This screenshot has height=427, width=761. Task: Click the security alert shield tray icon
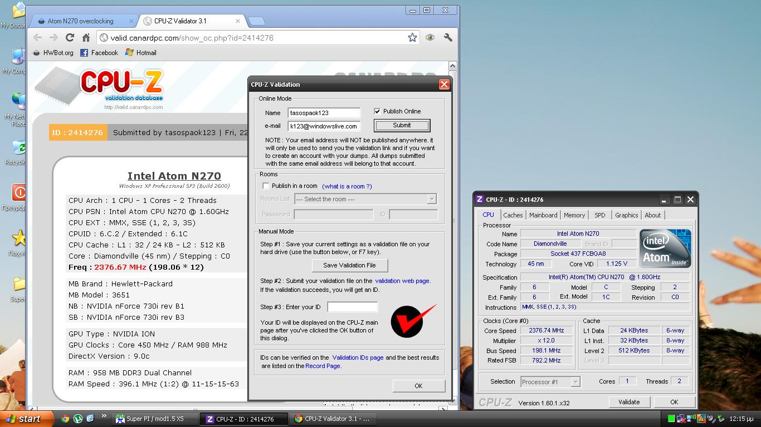703,419
